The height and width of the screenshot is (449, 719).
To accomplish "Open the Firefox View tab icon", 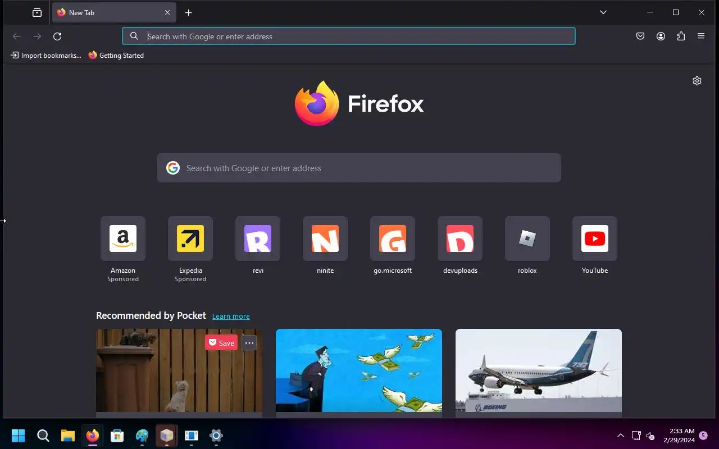I will [37, 12].
